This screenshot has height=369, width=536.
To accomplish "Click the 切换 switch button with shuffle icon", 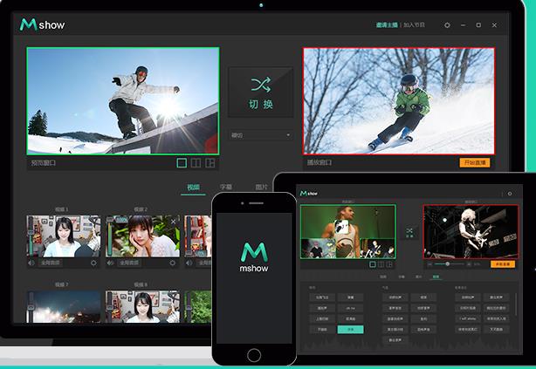I will tap(260, 92).
